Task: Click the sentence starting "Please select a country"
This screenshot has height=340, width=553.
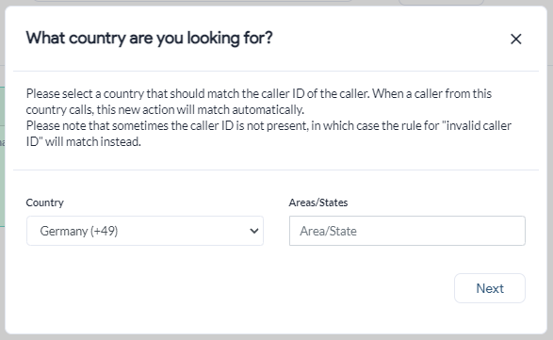Action: 258,102
